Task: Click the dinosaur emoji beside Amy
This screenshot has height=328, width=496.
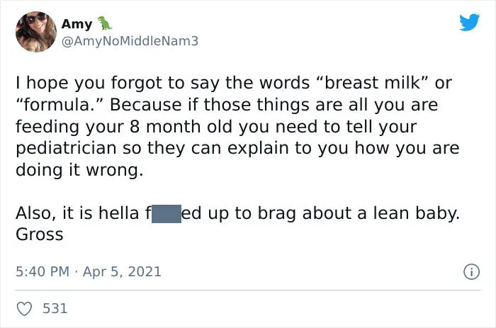Action: pos(105,23)
